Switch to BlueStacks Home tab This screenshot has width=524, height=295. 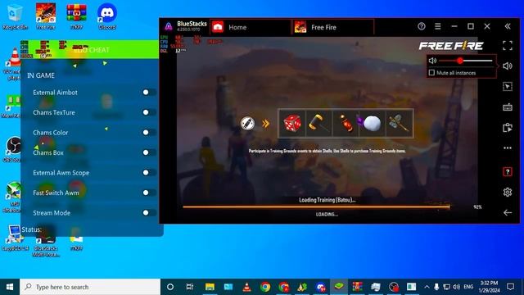pyautogui.click(x=251, y=27)
